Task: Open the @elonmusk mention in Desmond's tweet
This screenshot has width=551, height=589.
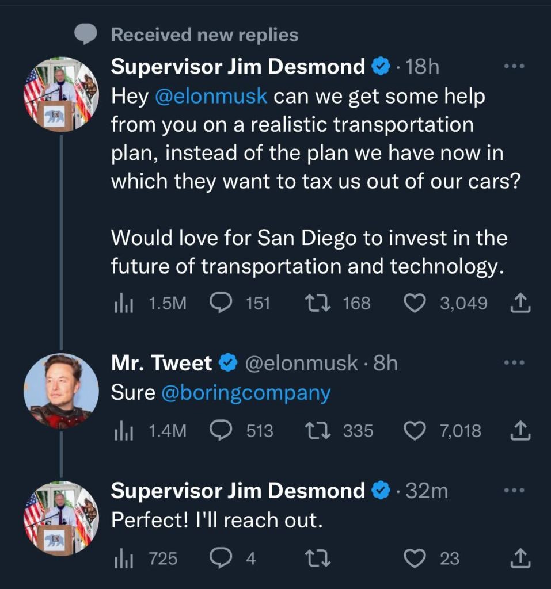Action: [211, 96]
